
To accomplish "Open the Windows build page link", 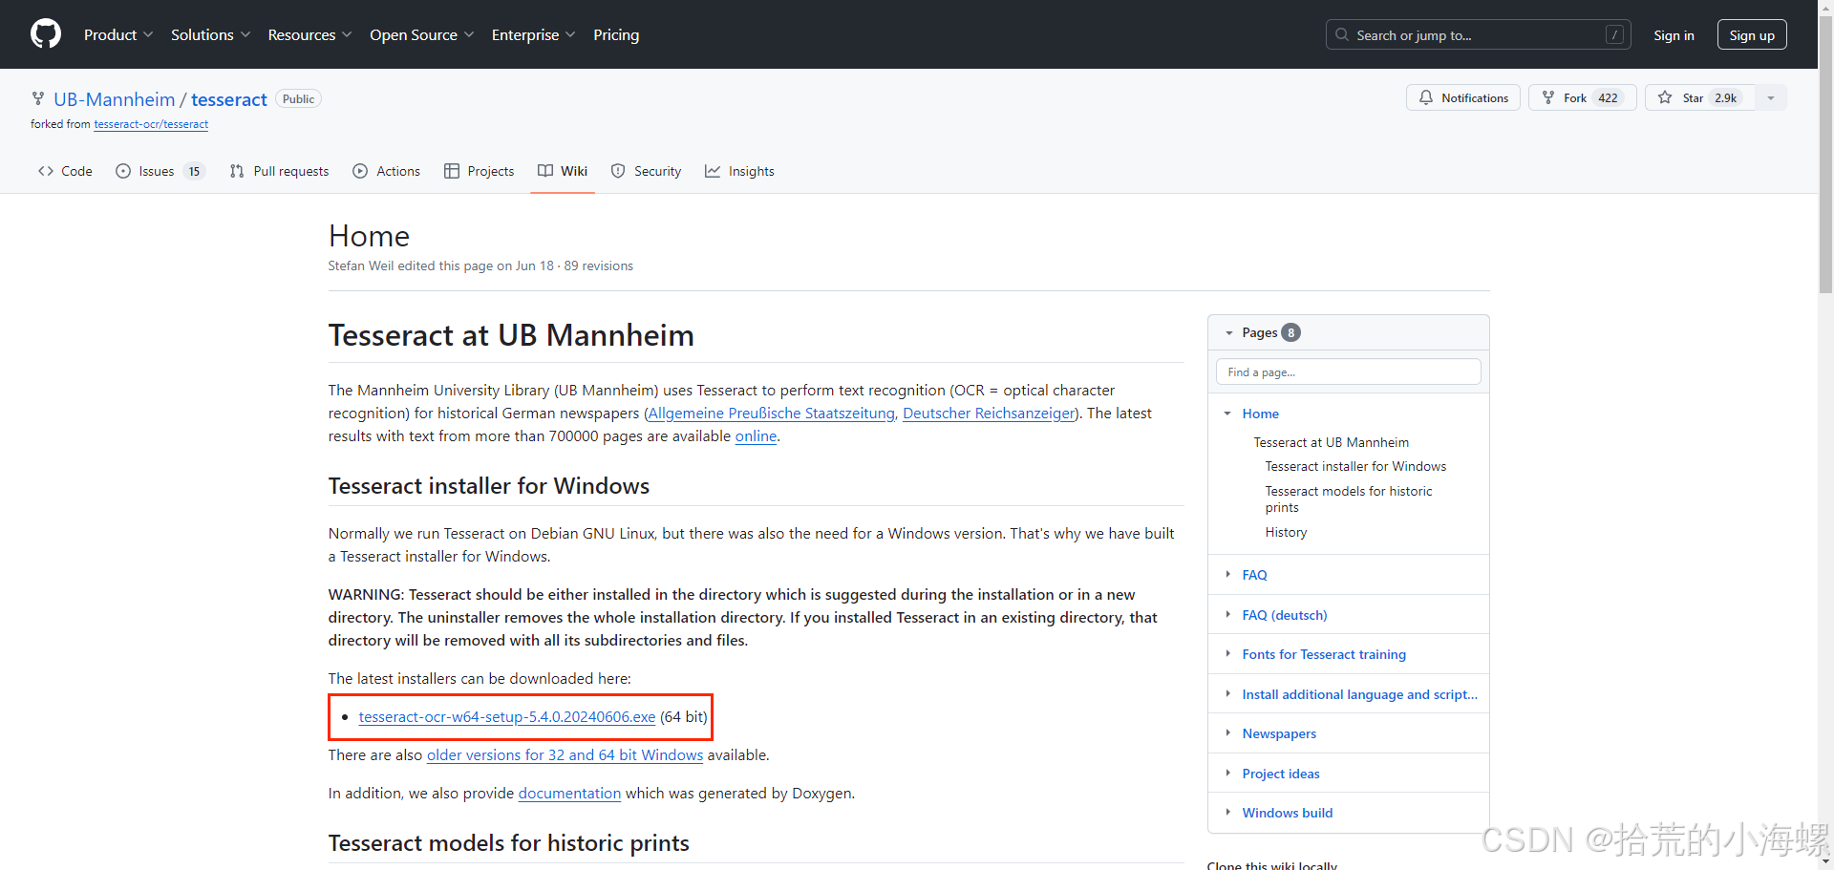I will 1287,813.
